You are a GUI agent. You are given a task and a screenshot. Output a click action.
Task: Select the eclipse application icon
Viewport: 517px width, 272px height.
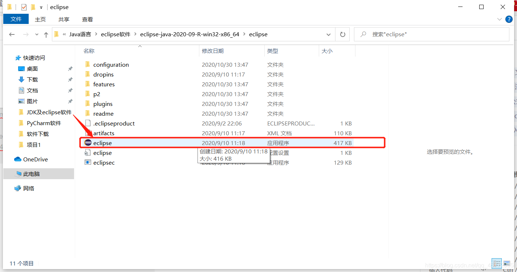click(x=87, y=143)
